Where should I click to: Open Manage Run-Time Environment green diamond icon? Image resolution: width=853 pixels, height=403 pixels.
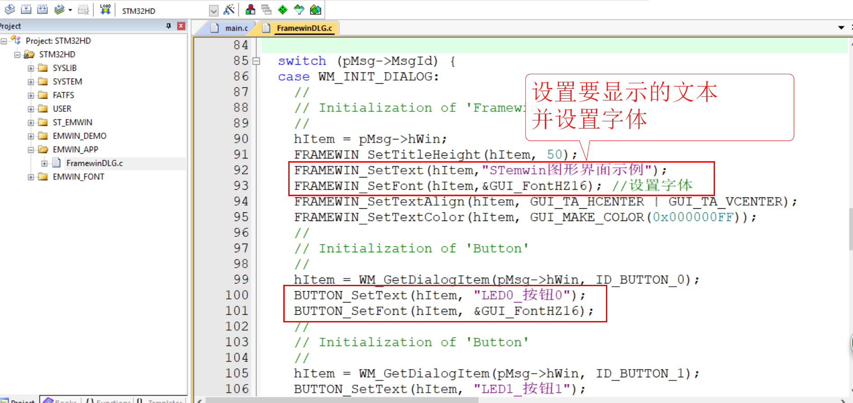pyautogui.click(x=283, y=10)
